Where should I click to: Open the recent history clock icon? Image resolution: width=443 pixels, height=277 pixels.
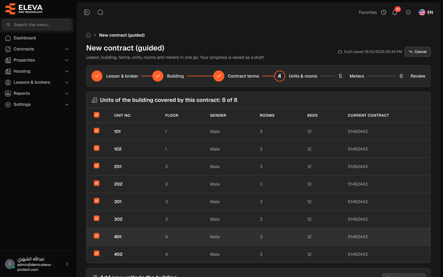(384, 12)
